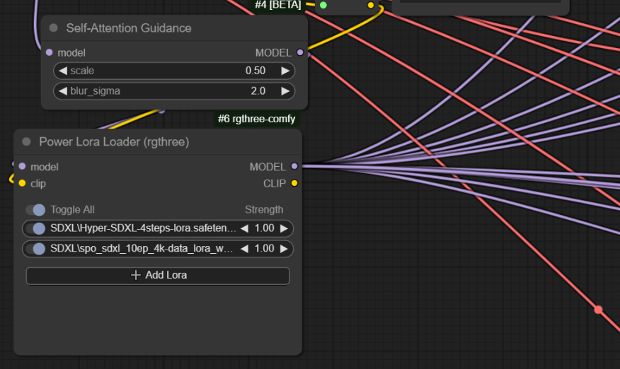The image size is (620, 369).
Task: Decrease scale value with left arrow
Action: 63,71
